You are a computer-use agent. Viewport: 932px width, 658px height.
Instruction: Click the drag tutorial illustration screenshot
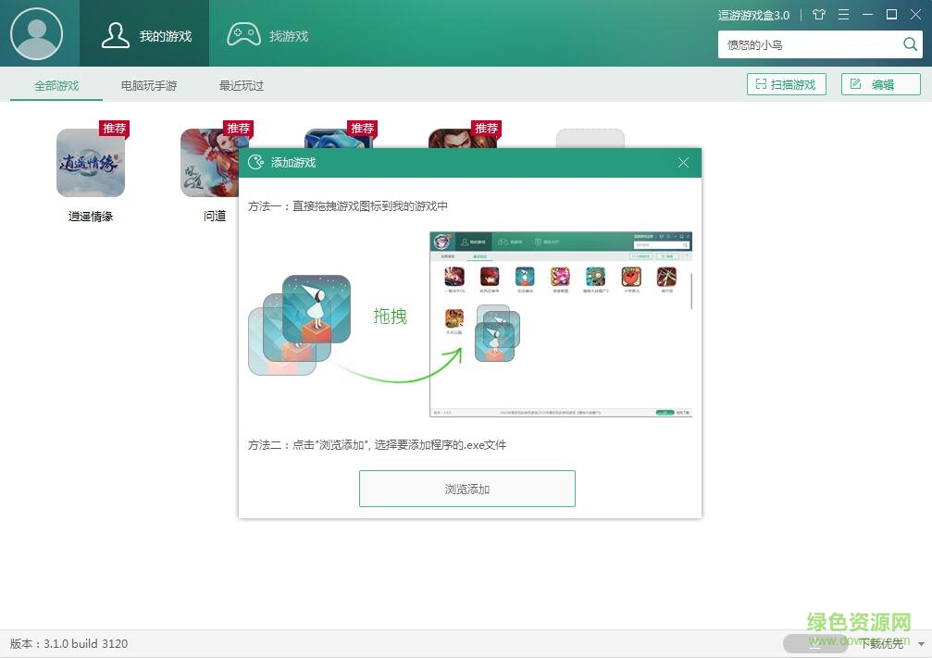click(x=561, y=324)
